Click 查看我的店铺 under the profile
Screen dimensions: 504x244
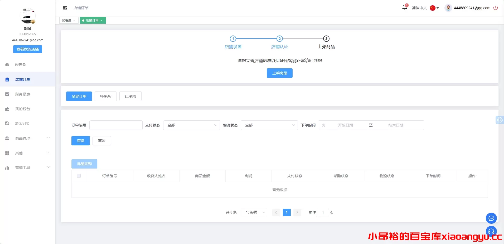click(27, 49)
